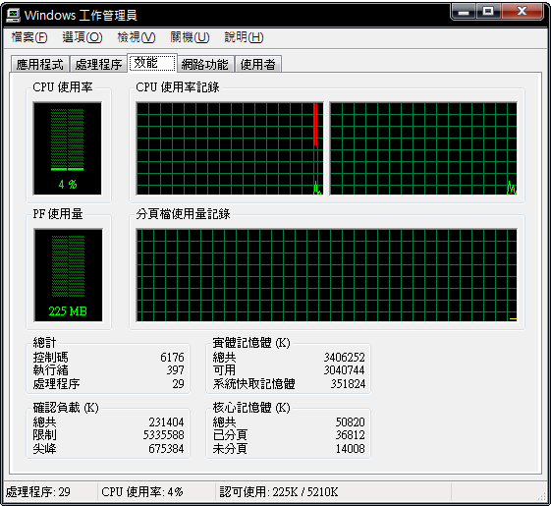Click the Windows 工作管理員 title text
The image size is (551, 506).
pyautogui.click(x=81, y=15)
